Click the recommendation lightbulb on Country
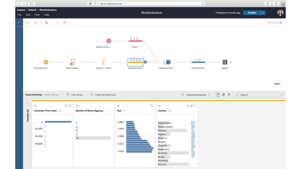The height and width of the screenshot is (169, 301). click(x=195, y=106)
